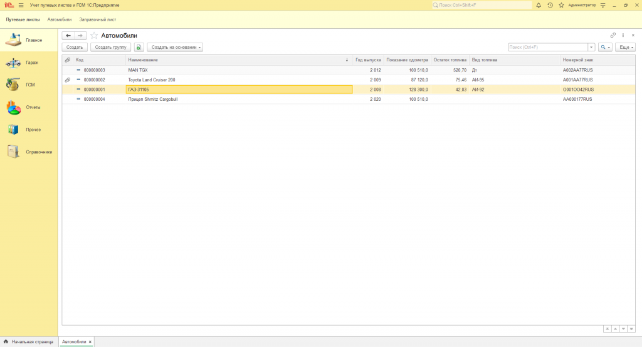Click the Создать button
Viewport: 642px width, 347px height.
tap(75, 47)
